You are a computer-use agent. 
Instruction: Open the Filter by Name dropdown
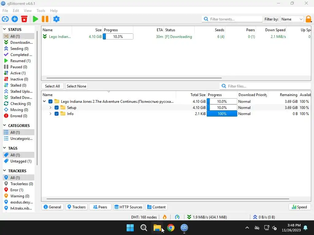pyautogui.click(x=292, y=19)
